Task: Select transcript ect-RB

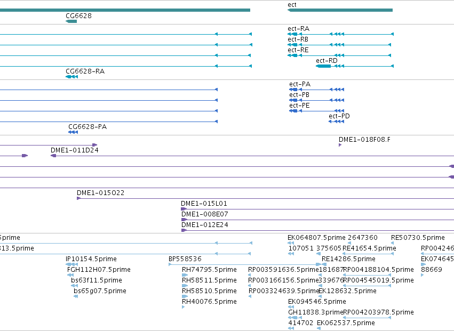Action: tap(298, 39)
